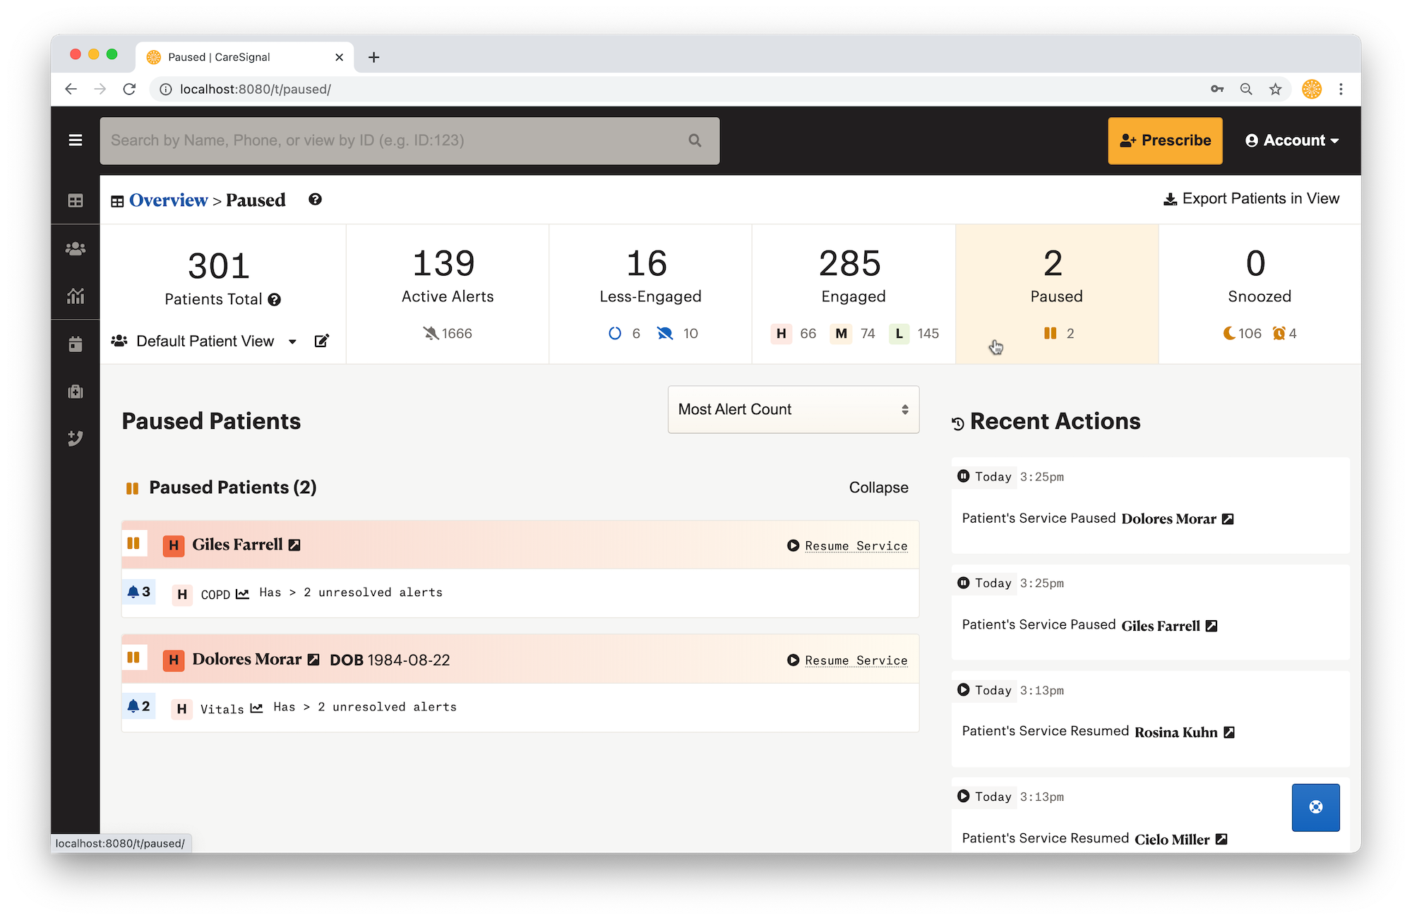Click the search magnifier icon
Viewport: 1412px width, 920px height.
[695, 140]
